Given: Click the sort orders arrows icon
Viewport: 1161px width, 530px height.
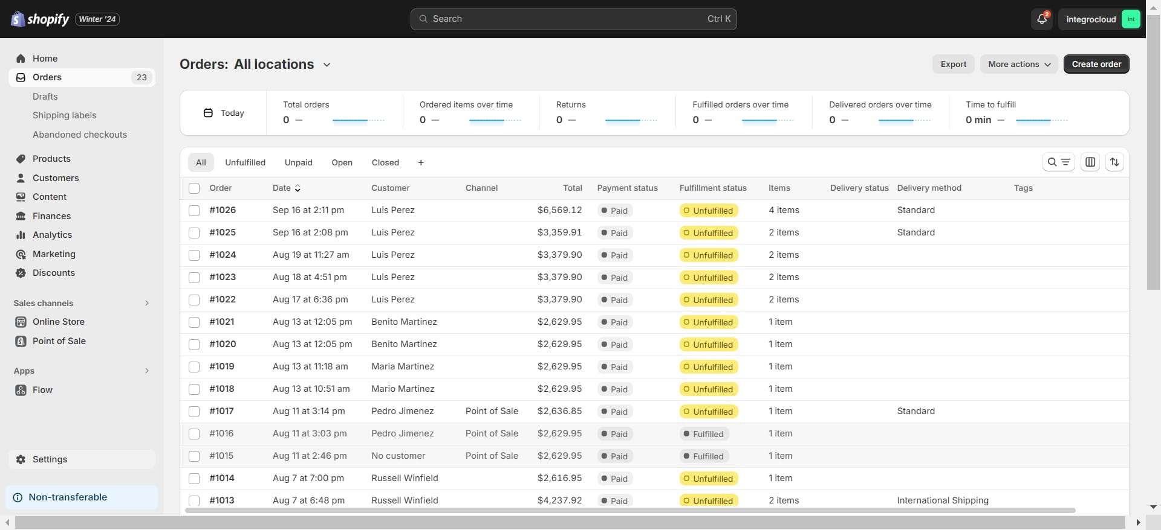Looking at the screenshot, I should [1114, 162].
